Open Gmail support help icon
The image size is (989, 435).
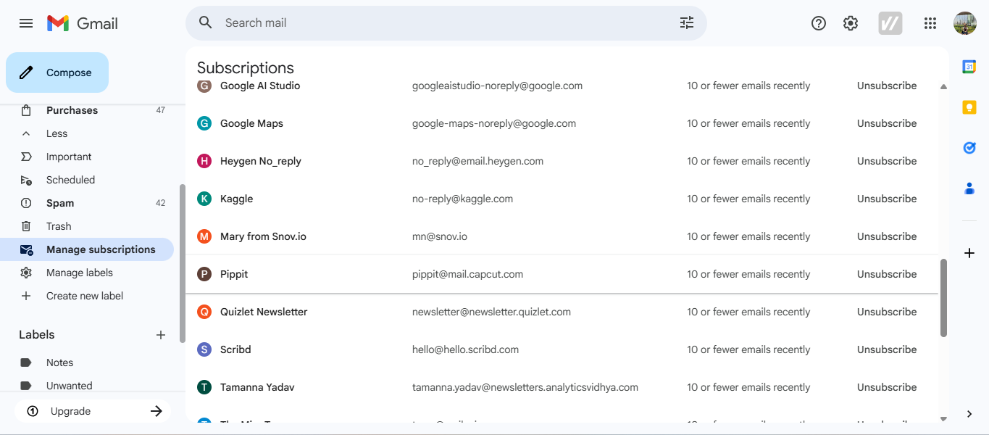pos(819,23)
